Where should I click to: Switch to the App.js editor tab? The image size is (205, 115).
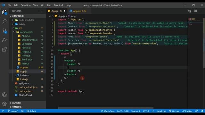[56, 11]
